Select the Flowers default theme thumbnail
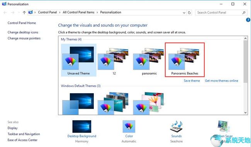This screenshot has height=147, width=251. point(149,103)
